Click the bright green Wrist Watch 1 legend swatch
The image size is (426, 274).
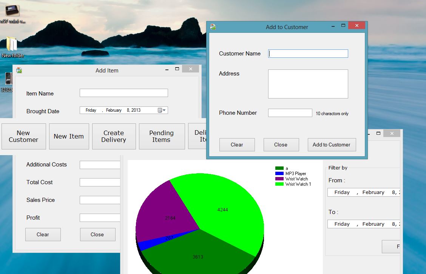(x=279, y=184)
